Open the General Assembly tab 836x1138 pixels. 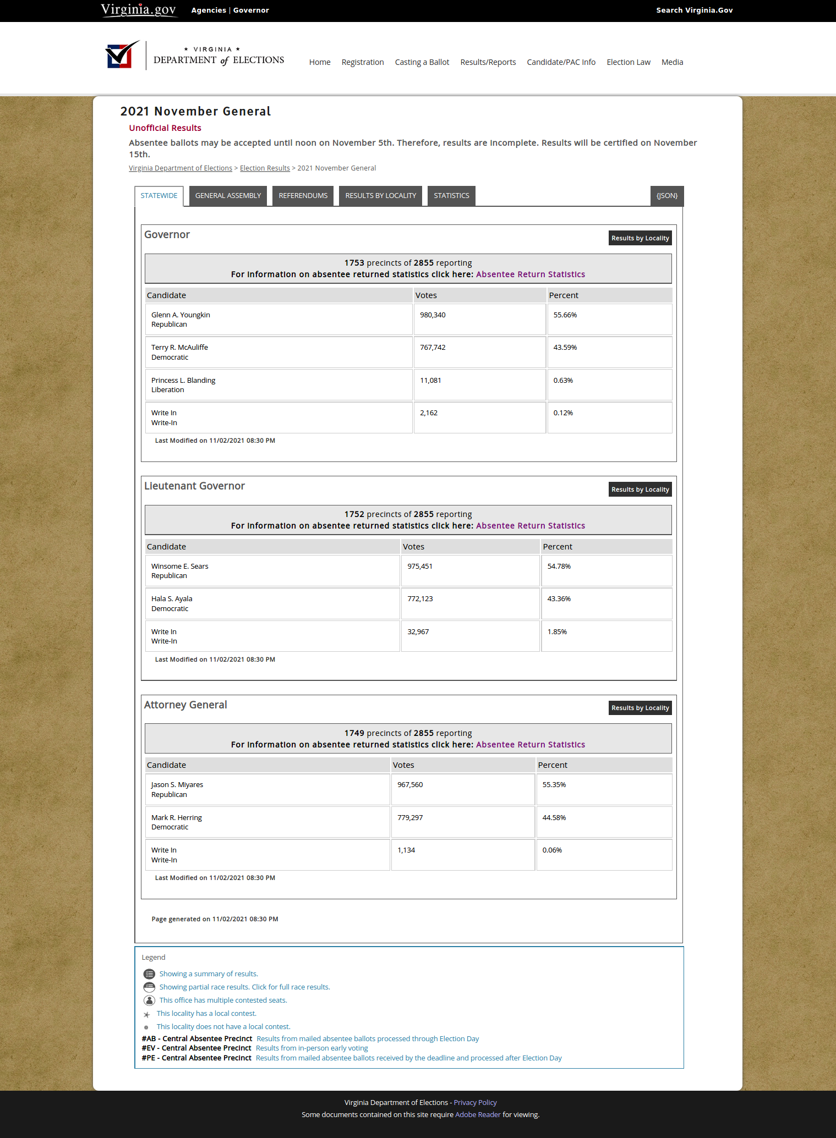[x=228, y=196]
